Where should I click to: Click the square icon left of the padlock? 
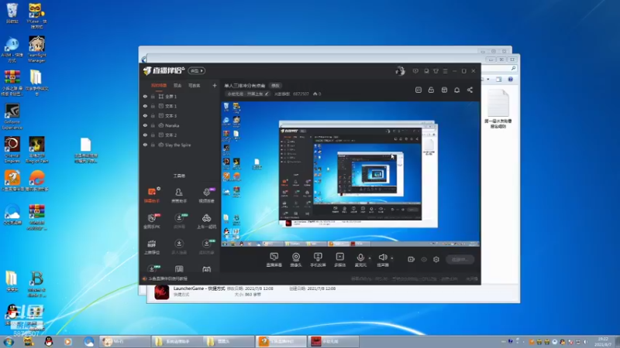coord(418,90)
